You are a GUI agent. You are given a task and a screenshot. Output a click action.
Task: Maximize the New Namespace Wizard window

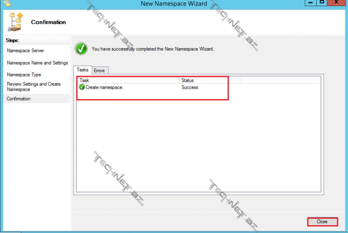(321, 2)
